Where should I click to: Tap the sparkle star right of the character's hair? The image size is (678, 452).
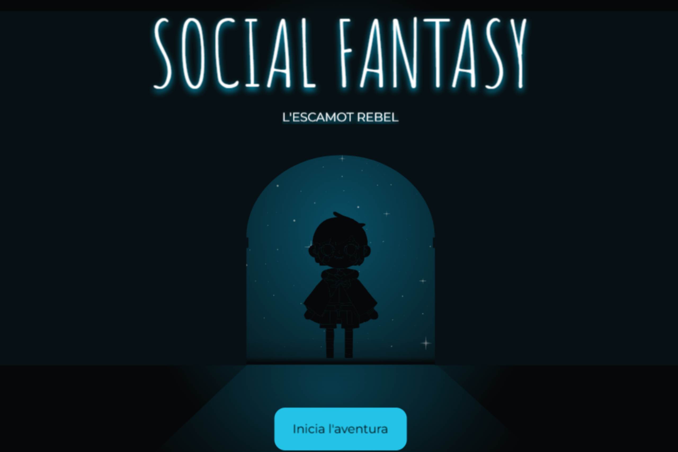386,214
